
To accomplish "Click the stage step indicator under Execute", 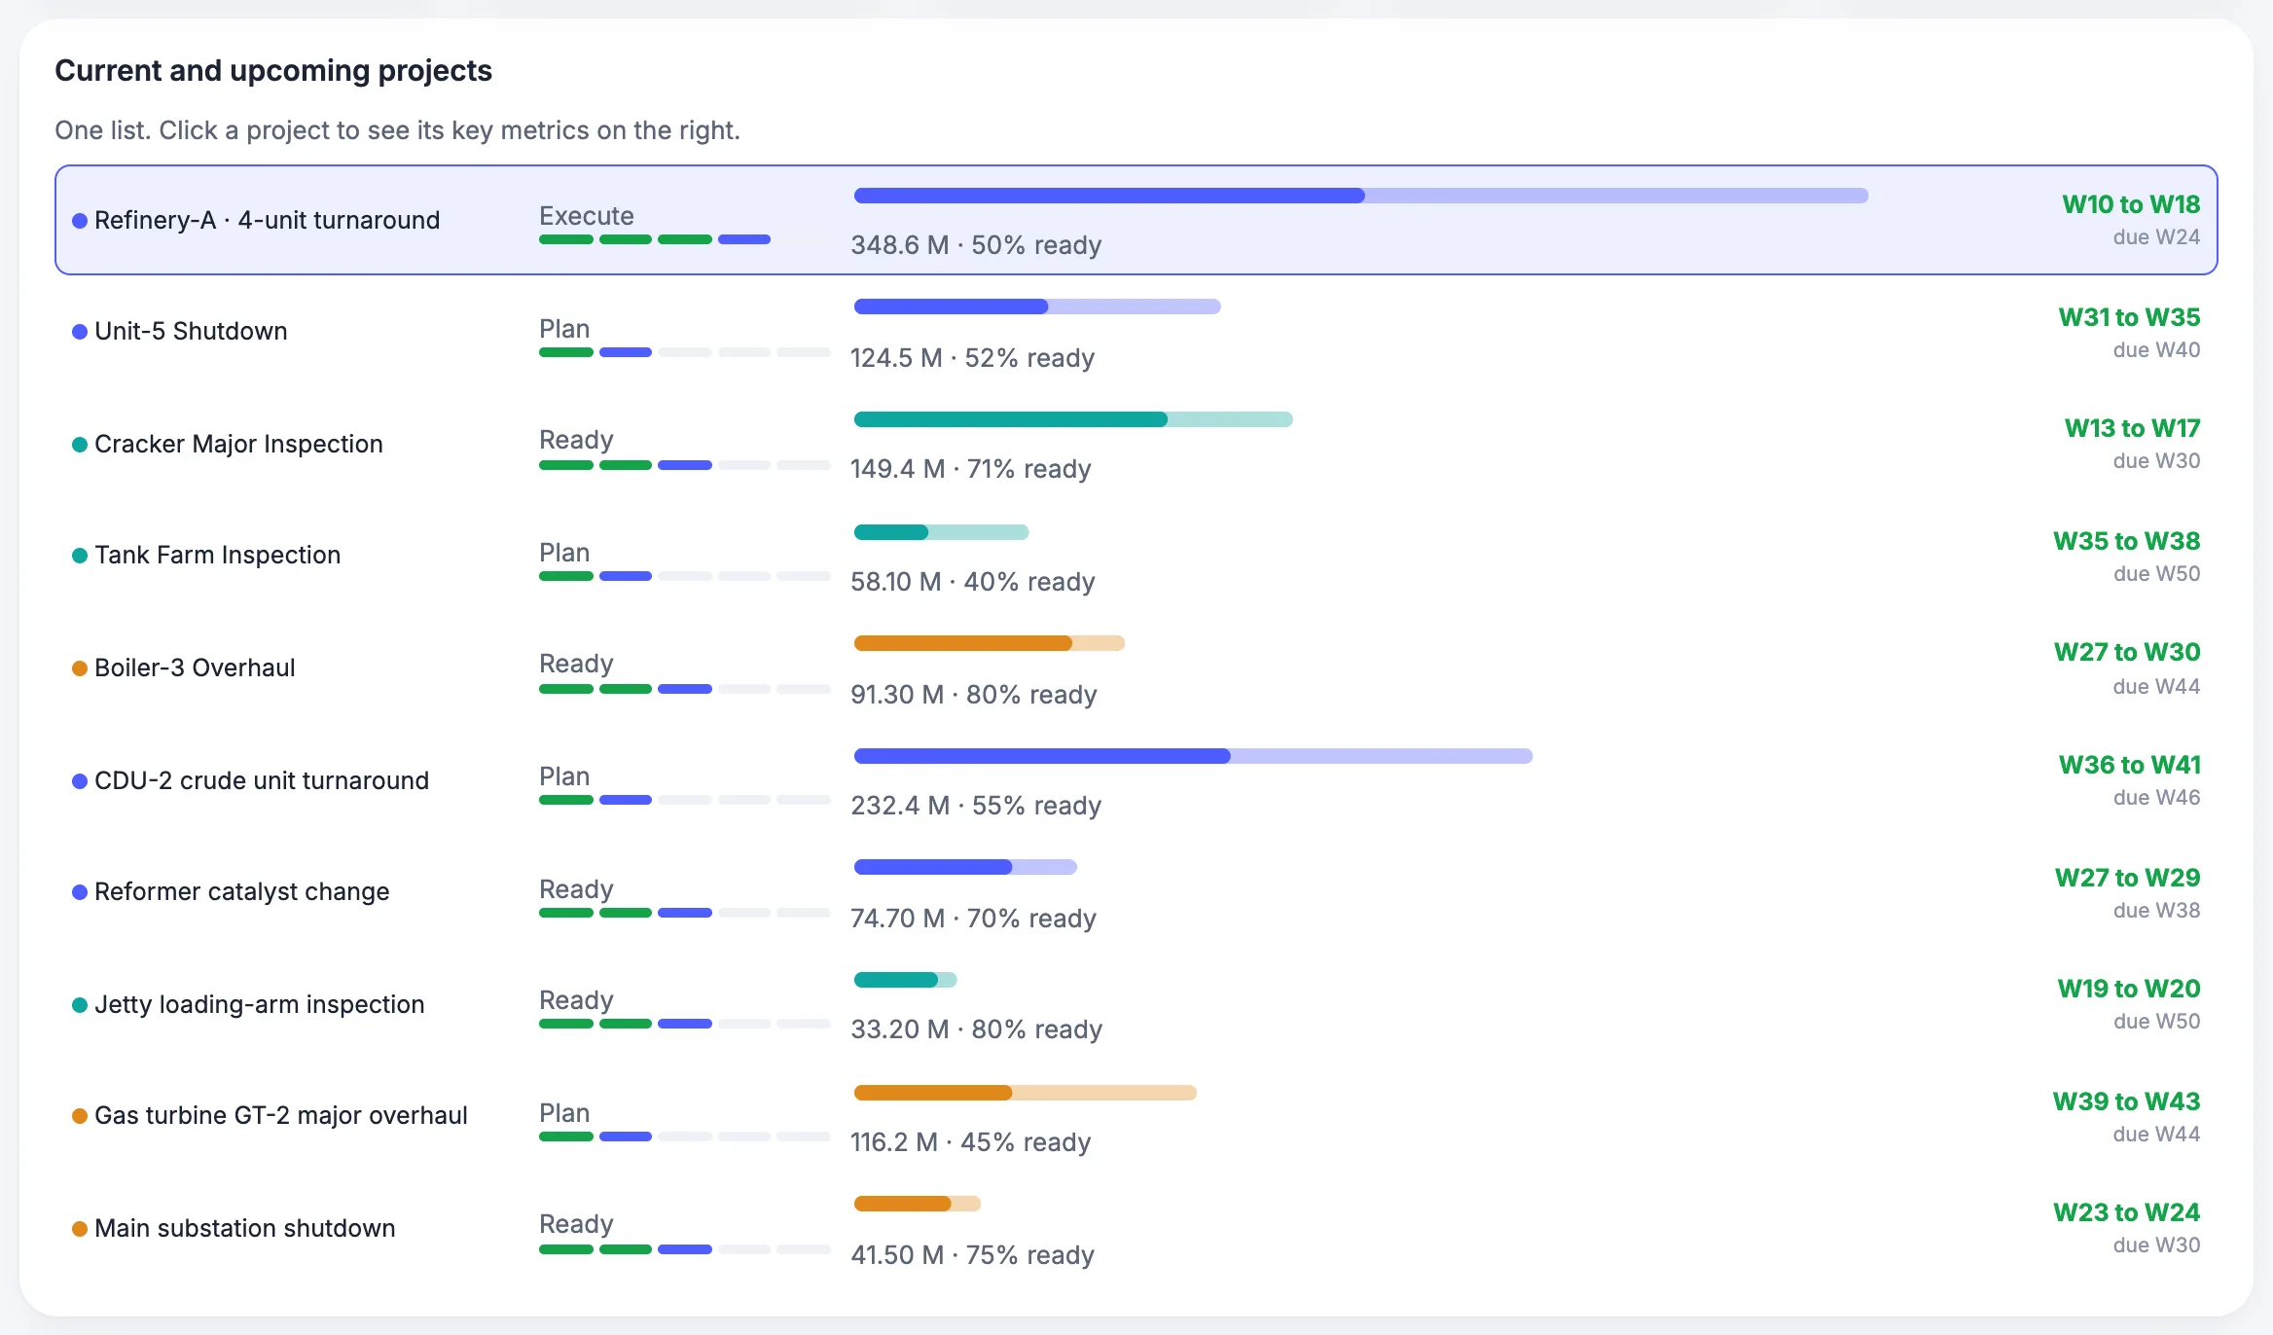I will [x=684, y=239].
